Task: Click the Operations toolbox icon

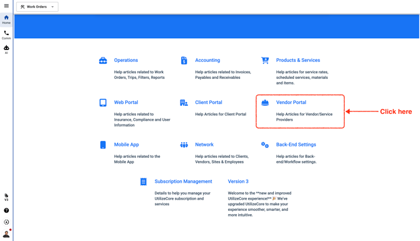Action: tap(103, 61)
